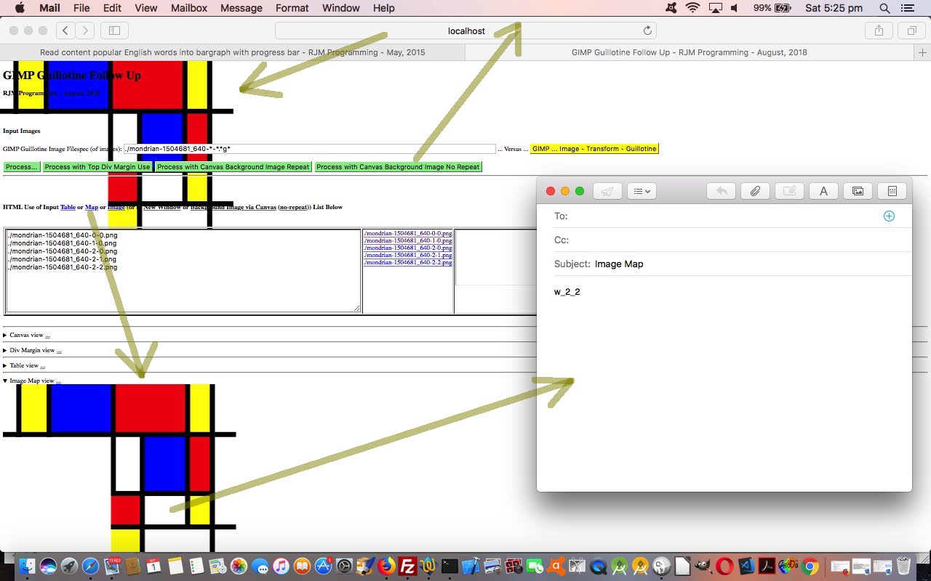The height and width of the screenshot is (581, 931).
Task: Open Spotlight search magnifier in menu bar
Action: point(884,8)
